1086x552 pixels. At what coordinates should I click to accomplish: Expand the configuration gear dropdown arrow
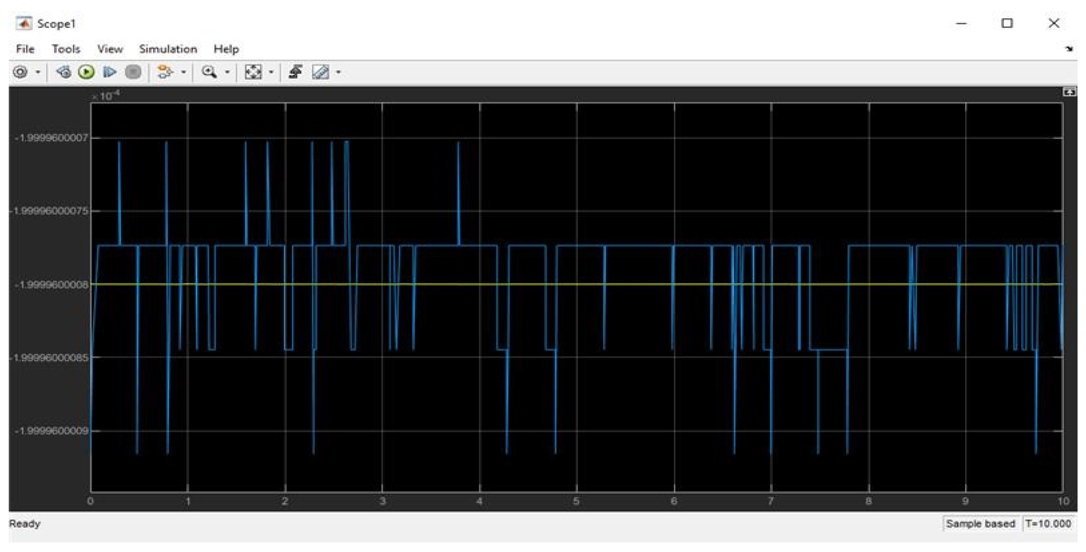pyautogui.click(x=38, y=73)
